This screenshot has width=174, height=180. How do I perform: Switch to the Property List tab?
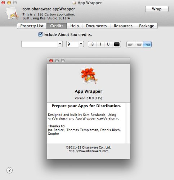coord(32,26)
